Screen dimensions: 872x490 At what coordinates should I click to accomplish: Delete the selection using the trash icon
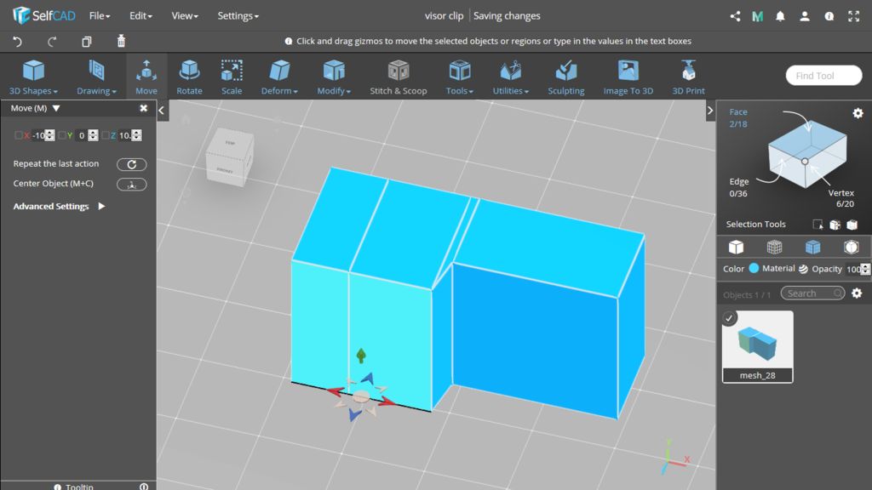(x=121, y=41)
